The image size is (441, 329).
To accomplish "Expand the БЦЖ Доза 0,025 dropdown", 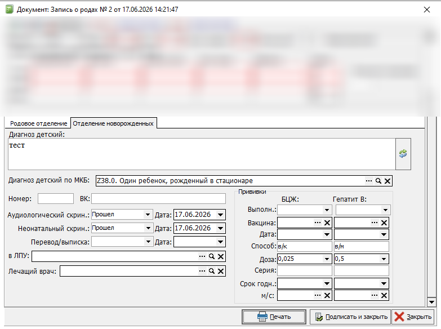I will click(327, 259).
